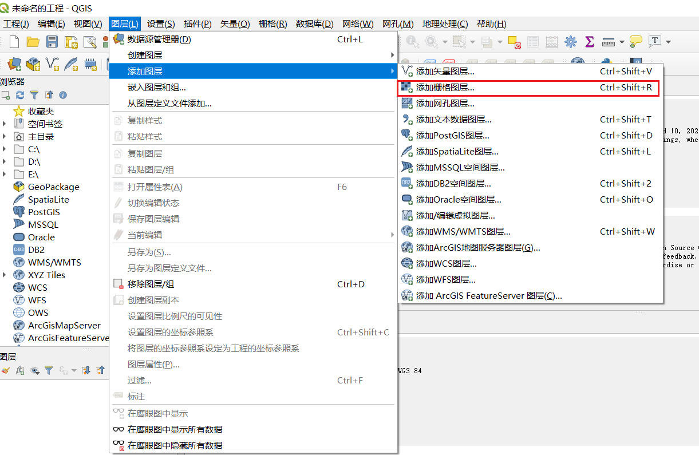
Task: Select 添加栅格图层... in the submenu
Action: 530,88
